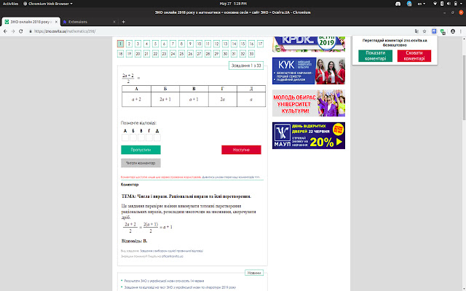Open the Результати ЗНО з української мови news link

pos(164,281)
